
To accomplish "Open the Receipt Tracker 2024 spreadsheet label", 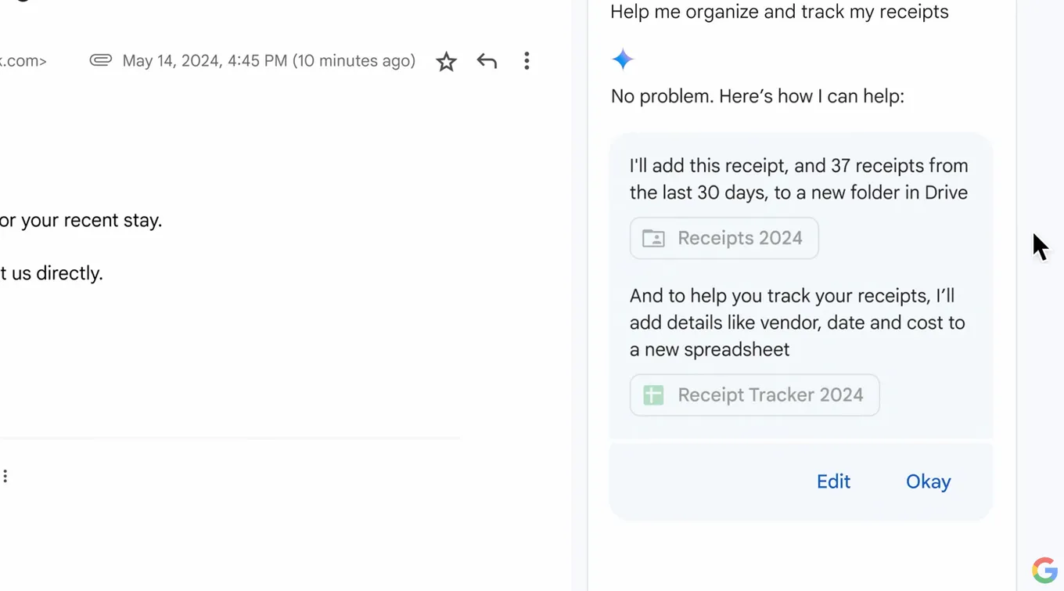I will (771, 395).
